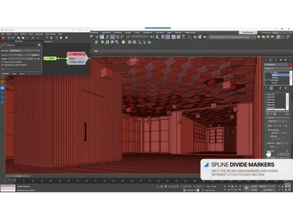Image resolution: width=293 pixels, height=220 pixels.
Task: Click the redo arrow in Style Editor toolbar
Action: [13, 38]
